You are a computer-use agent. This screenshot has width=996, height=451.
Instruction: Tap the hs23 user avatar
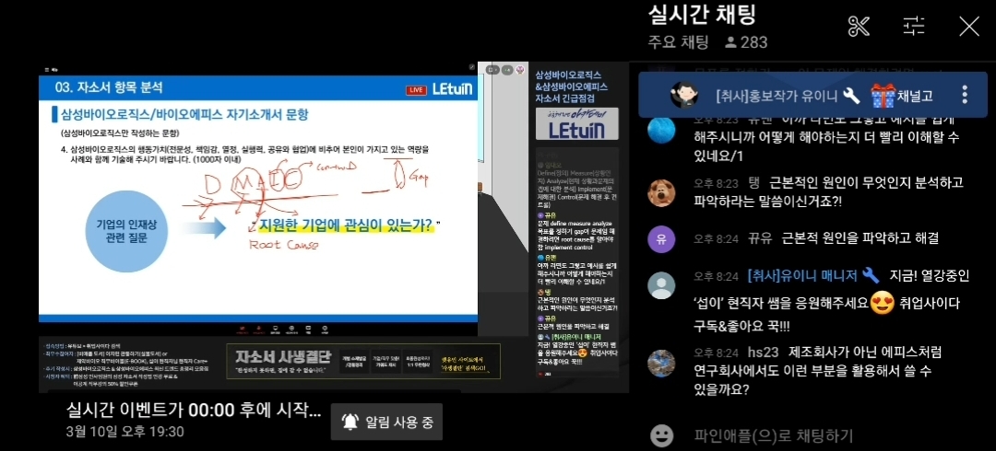click(x=661, y=363)
